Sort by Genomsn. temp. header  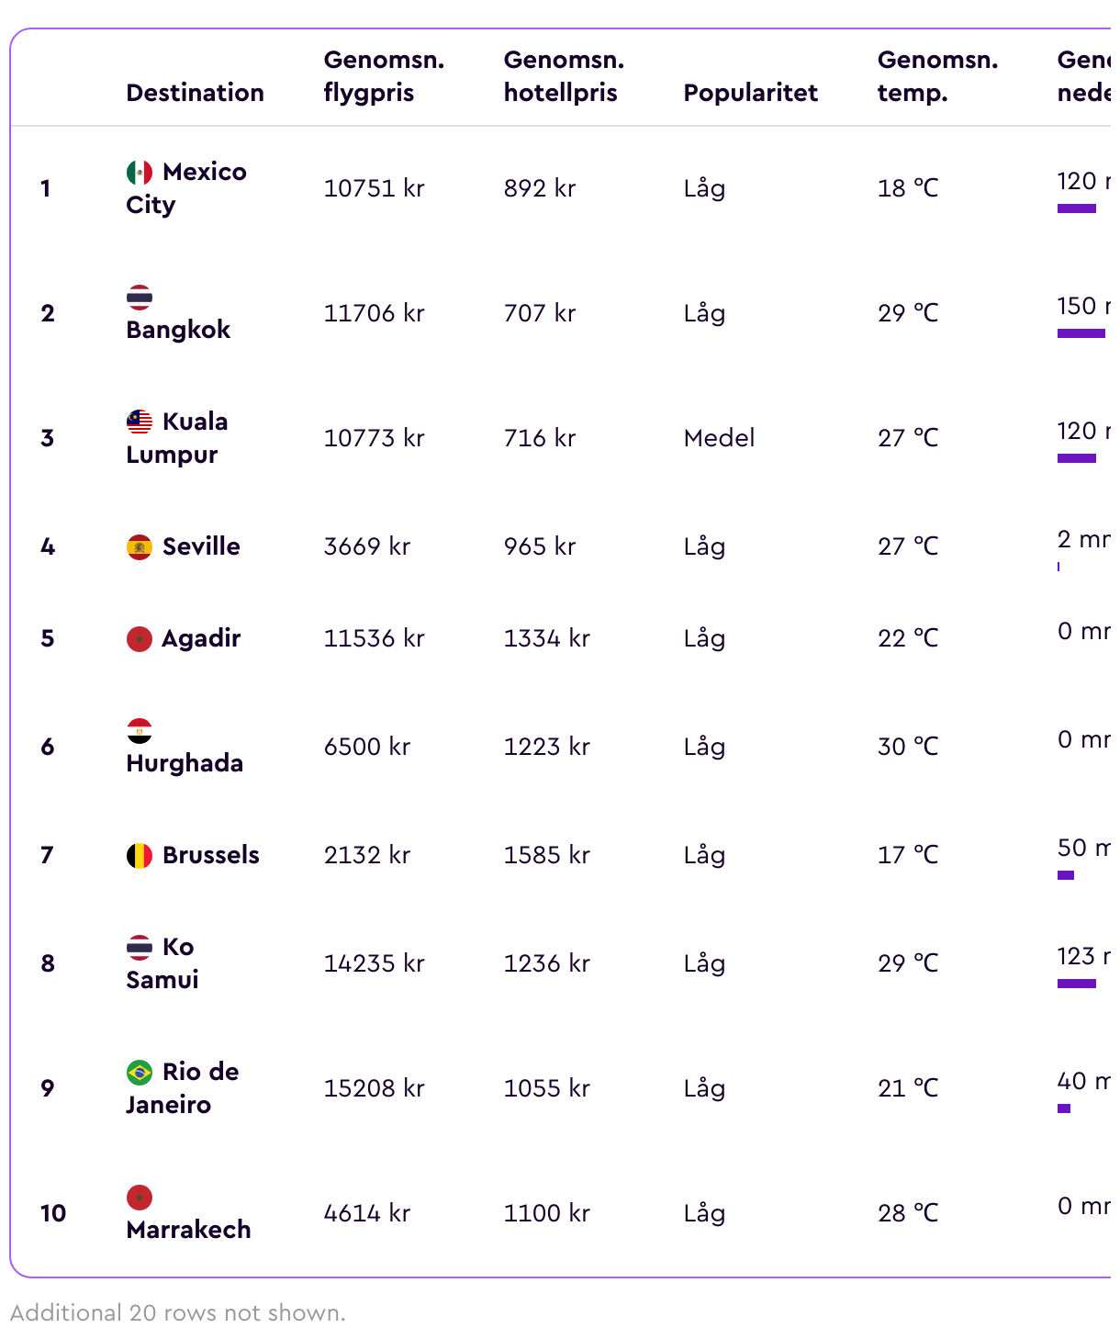[x=937, y=76]
